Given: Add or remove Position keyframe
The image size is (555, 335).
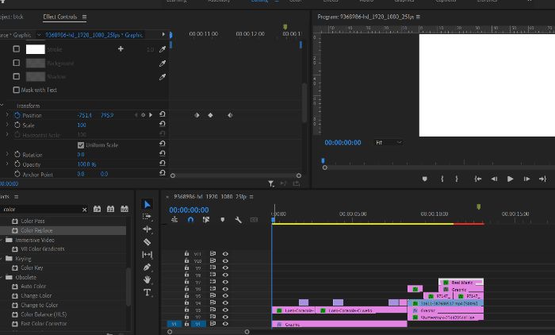Looking at the screenshot, I should (143, 115).
